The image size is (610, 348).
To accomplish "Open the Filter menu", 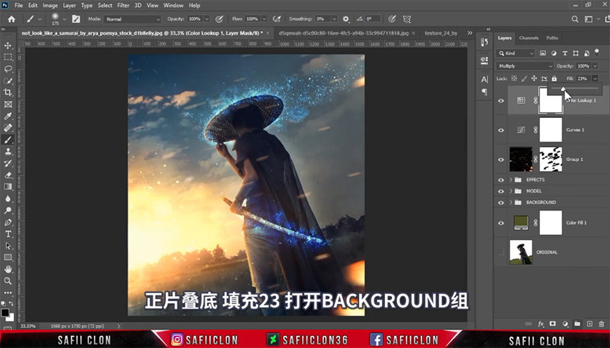I will click(123, 6).
